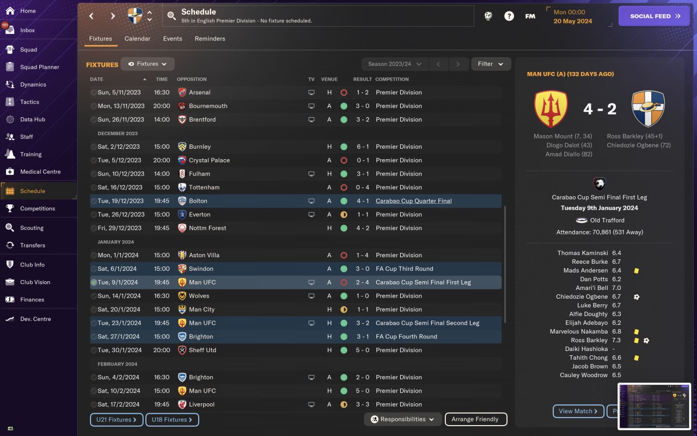The image size is (697, 436).
Task: Click the search magnifier icon
Action: coord(172,16)
